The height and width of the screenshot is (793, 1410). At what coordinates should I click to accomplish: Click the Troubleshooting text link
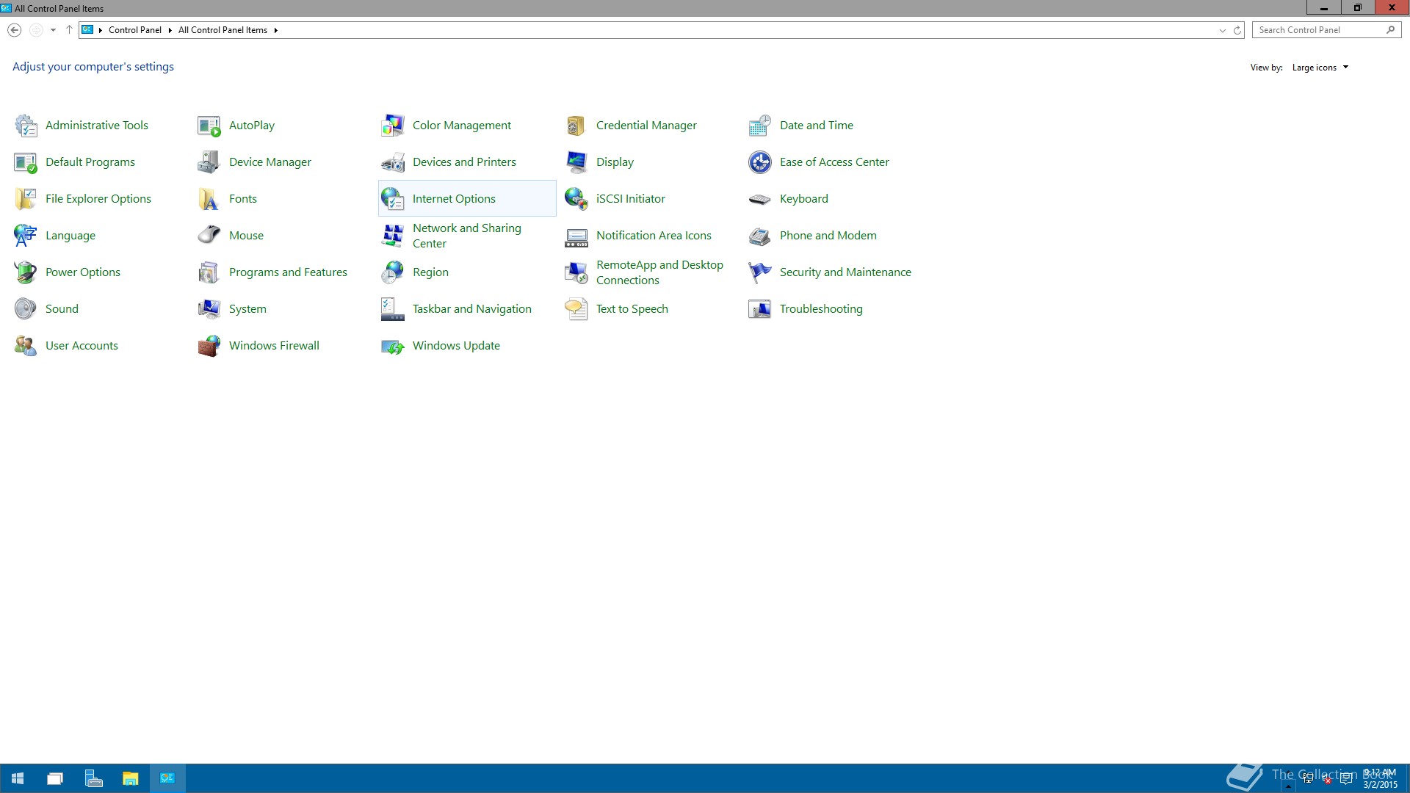[x=821, y=309]
